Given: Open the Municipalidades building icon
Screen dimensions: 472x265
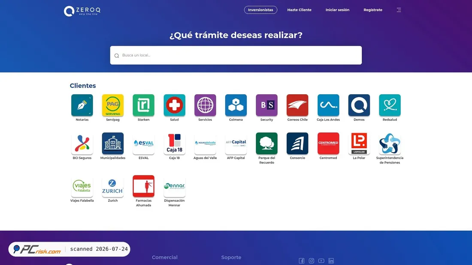Looking at the screenshot, I should [x=112, y=143].
